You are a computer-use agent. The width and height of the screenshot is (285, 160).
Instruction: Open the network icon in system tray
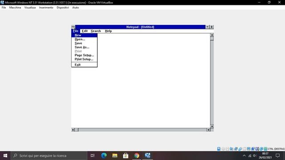pyautogui.click(x=250, y=156)
